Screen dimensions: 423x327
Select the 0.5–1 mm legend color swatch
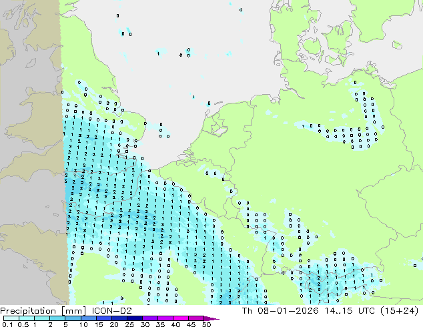point(27,318)
